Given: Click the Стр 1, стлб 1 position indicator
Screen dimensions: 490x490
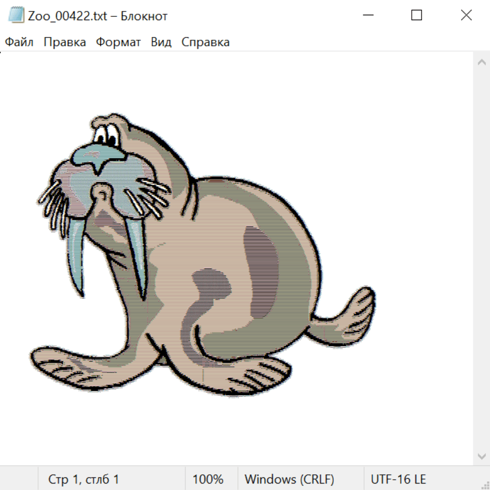Looking at the screenshot, I should coord(83,480).
